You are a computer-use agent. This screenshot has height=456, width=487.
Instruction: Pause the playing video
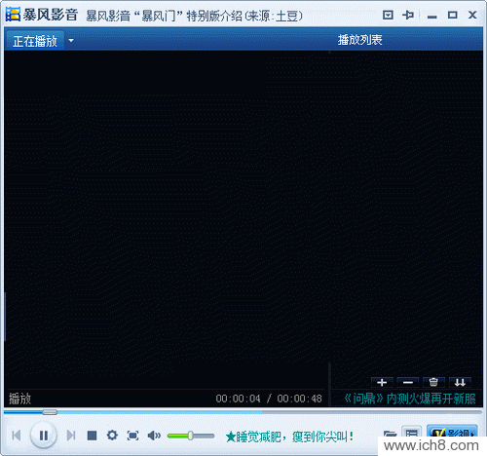tap(44, 436)
